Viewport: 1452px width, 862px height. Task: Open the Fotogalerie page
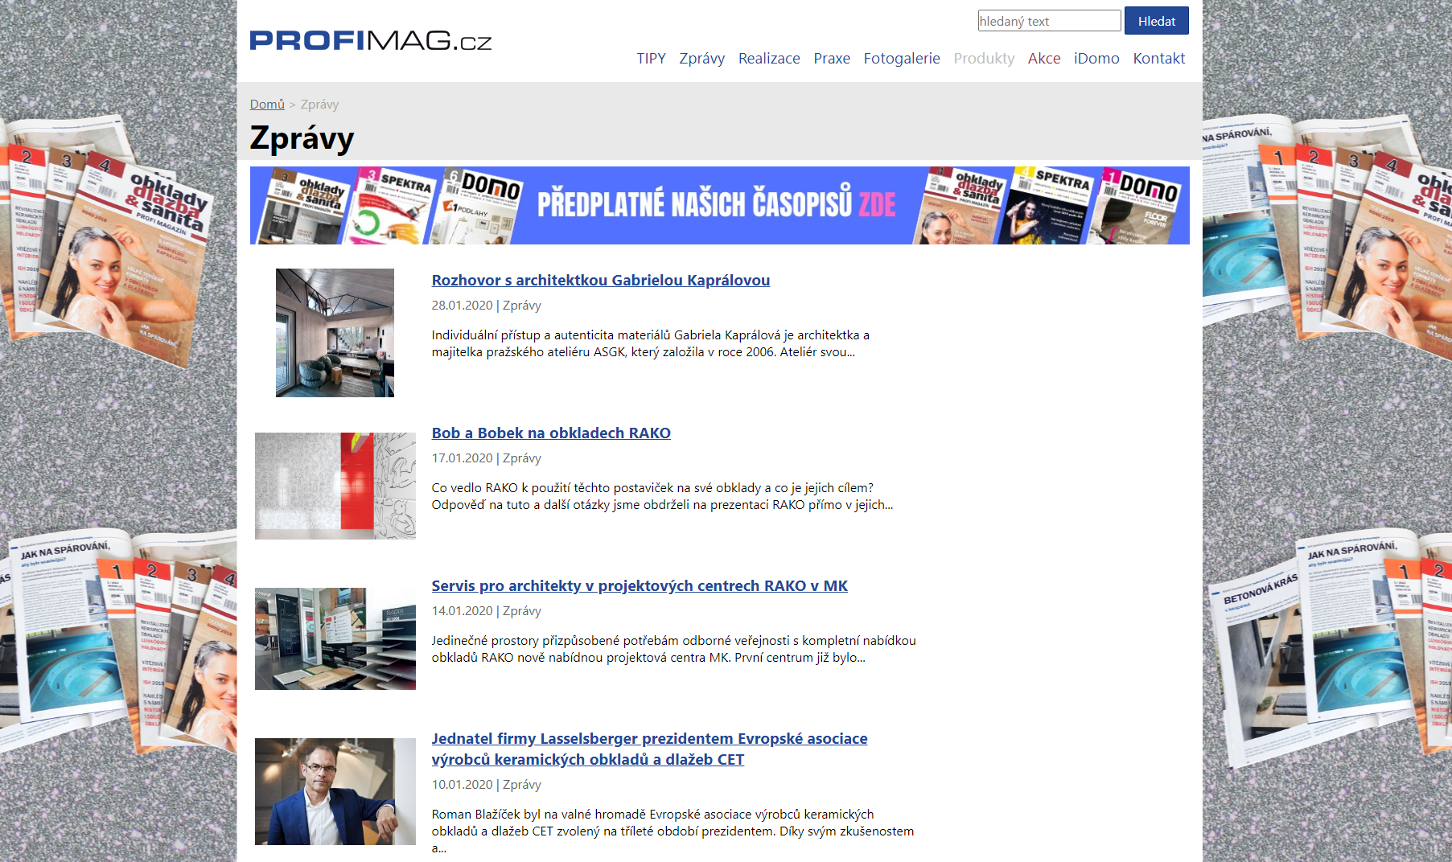click(x=901, y=59)
